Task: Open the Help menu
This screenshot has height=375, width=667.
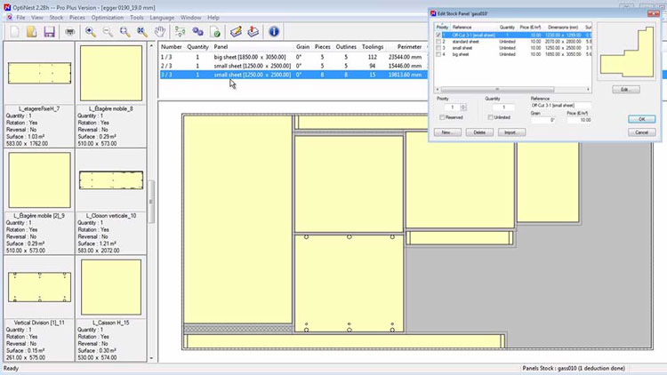Action: tap(213, 18)
